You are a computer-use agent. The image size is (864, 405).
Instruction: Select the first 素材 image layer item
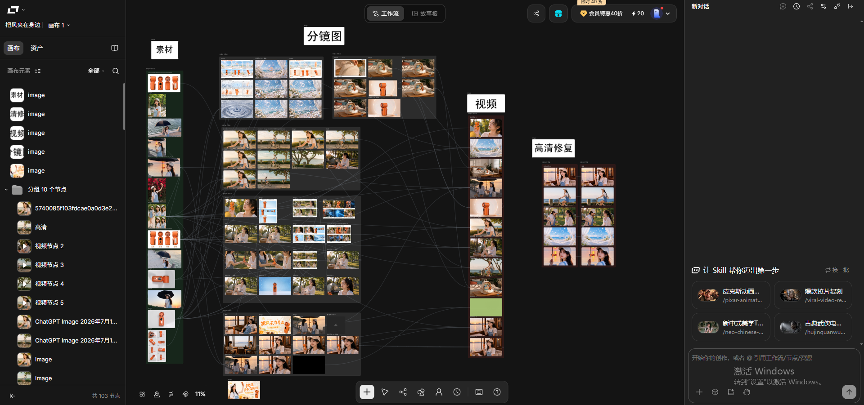[63, 95]
